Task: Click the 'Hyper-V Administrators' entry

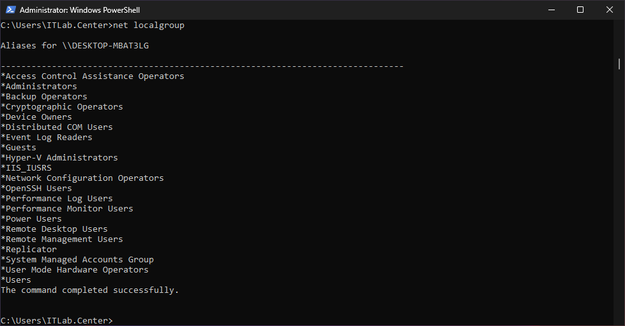Action: (x=60, y=158)
